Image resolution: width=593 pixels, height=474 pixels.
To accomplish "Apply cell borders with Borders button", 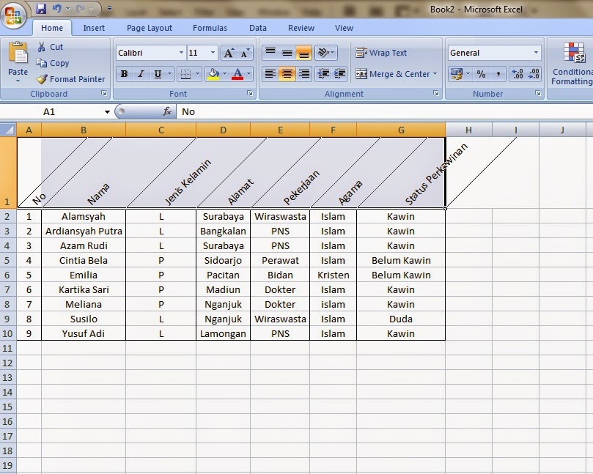I will pyautogui.click(x=185, y=74).
